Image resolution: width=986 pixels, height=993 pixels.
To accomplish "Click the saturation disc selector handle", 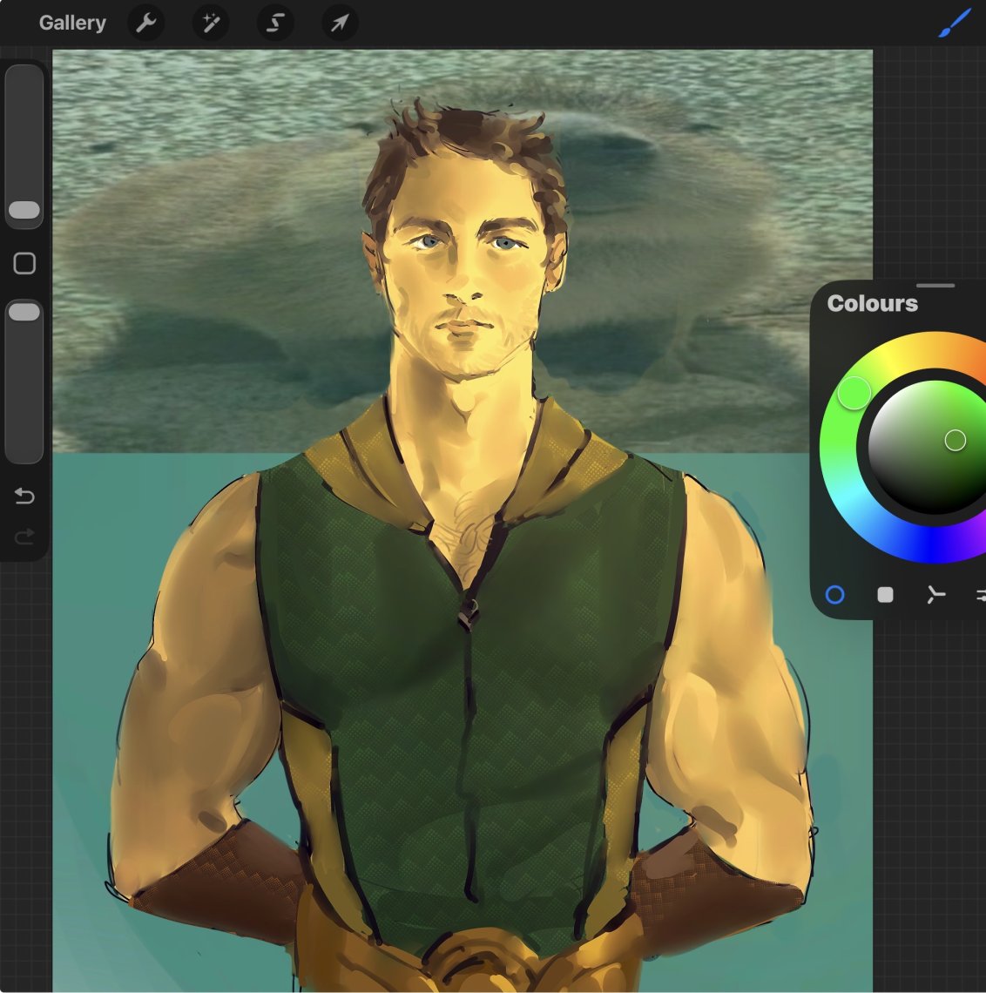I will (x=955, y=440).
